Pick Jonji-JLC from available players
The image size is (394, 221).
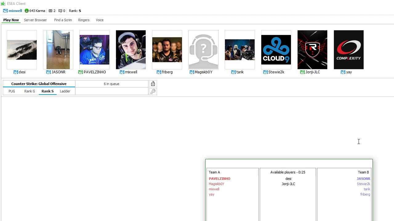click(288, 184)
